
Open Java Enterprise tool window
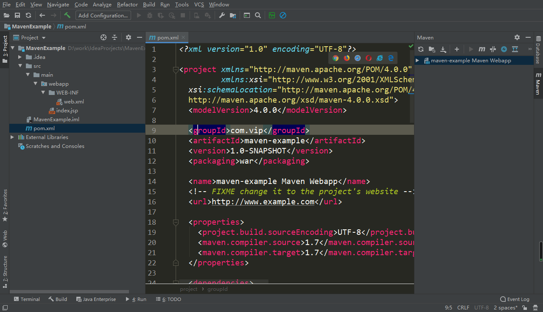(x=96, y=299)
